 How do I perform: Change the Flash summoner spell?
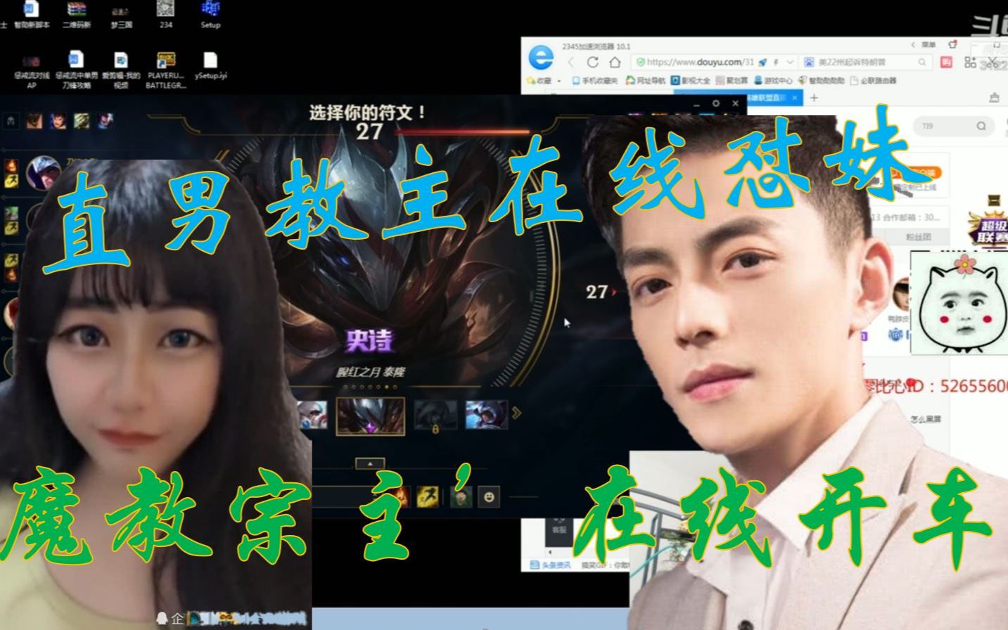[427, 496]
